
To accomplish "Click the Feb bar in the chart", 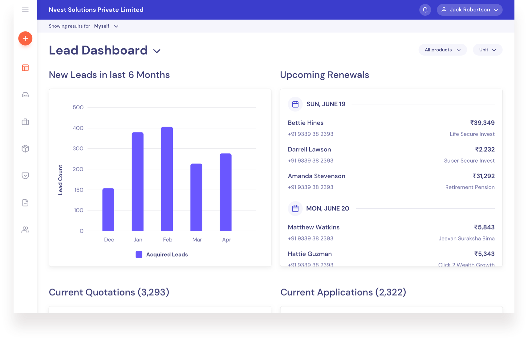I will [x=167, y=179].
